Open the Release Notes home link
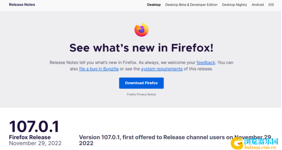 22,5
